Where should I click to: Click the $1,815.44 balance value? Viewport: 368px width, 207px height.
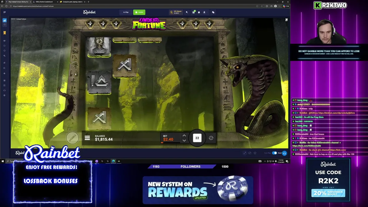click(104, 139)
